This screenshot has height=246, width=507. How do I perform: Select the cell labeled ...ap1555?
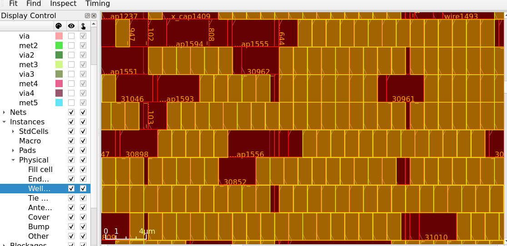click(253, 33)
